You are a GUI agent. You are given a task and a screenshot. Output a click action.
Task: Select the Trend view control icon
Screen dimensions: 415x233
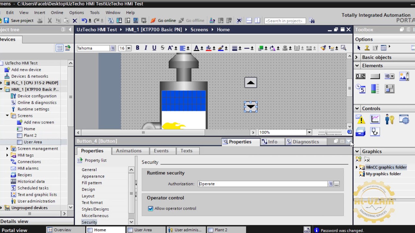375,119
